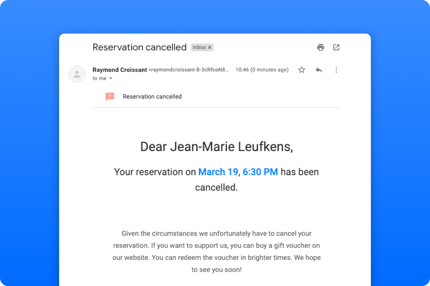Image resolution: width=430 pixels, height=286 pixels.
Task: Select the subject line 'Reservation cancelled'
Action: pos(139,47)
